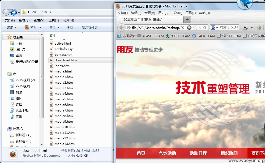Select the file index.html
Viewport: 265px width, 163px height.
(x=60, y=66)
